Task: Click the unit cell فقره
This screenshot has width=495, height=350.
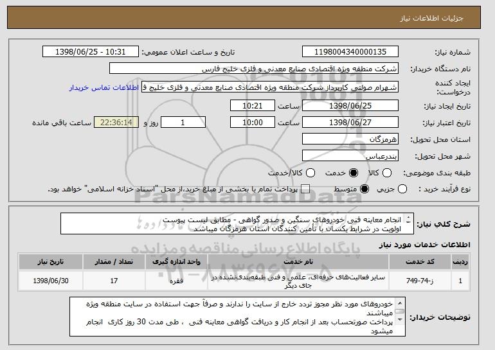Action: click(177, 281)
